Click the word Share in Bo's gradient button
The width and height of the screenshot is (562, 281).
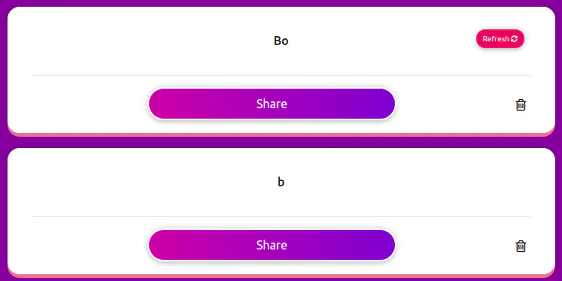(x=272, y=104)
